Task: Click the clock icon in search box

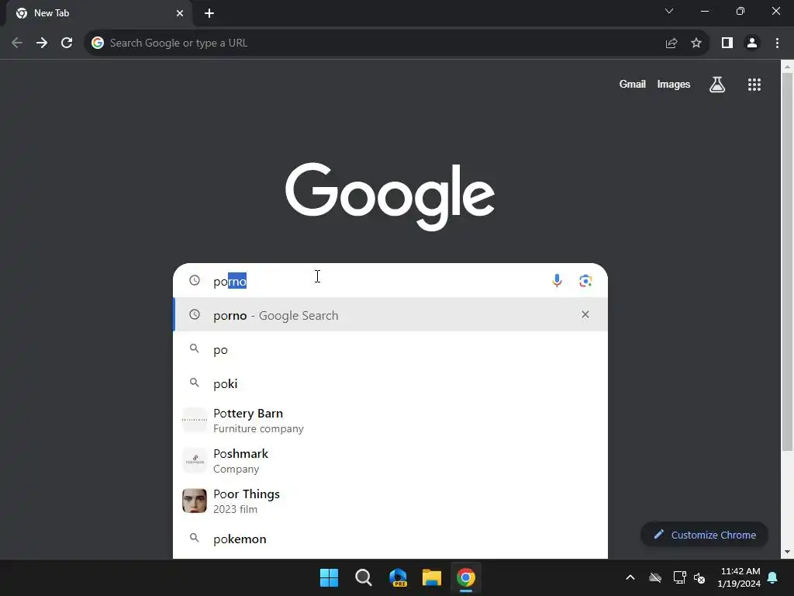Action: click(x=195, y=280)
